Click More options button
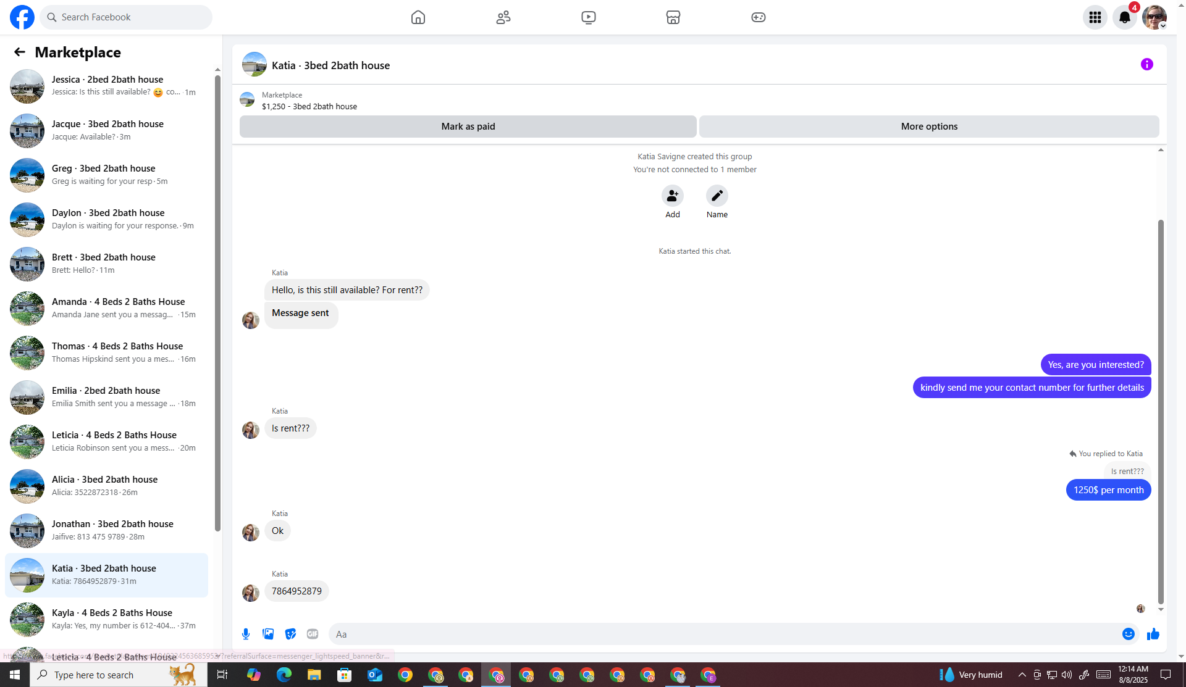1186x687 pixels. tap(928, 127)
